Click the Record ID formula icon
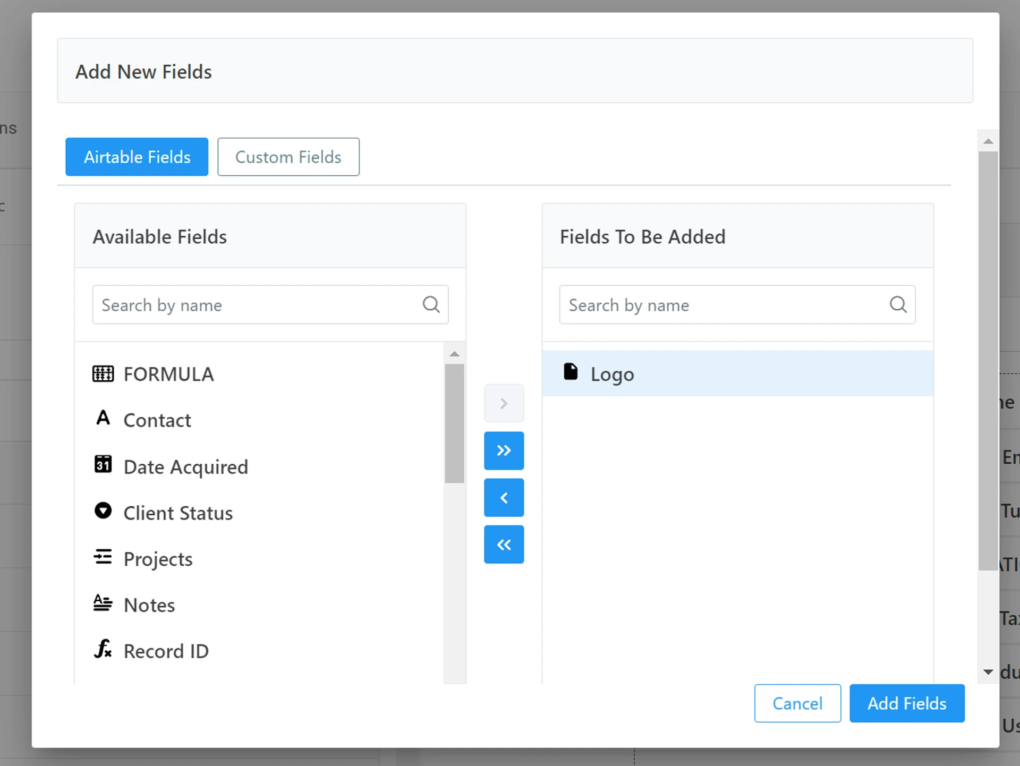This screenshot has height=766, width=1020. pos(103,649)
